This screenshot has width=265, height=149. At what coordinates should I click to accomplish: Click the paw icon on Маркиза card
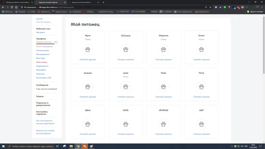pos(164,50)
